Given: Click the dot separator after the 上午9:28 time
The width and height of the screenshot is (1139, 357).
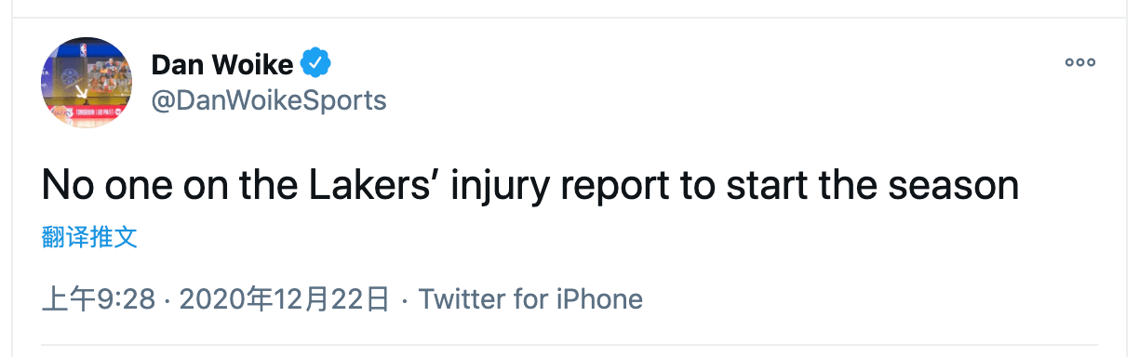Looking at the screenshot, I should click(x=167, y=301).
